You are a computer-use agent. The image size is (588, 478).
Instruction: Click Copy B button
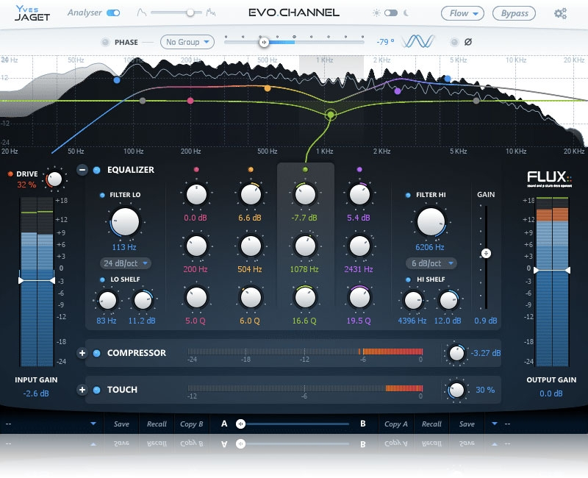[x=192, y=424]
